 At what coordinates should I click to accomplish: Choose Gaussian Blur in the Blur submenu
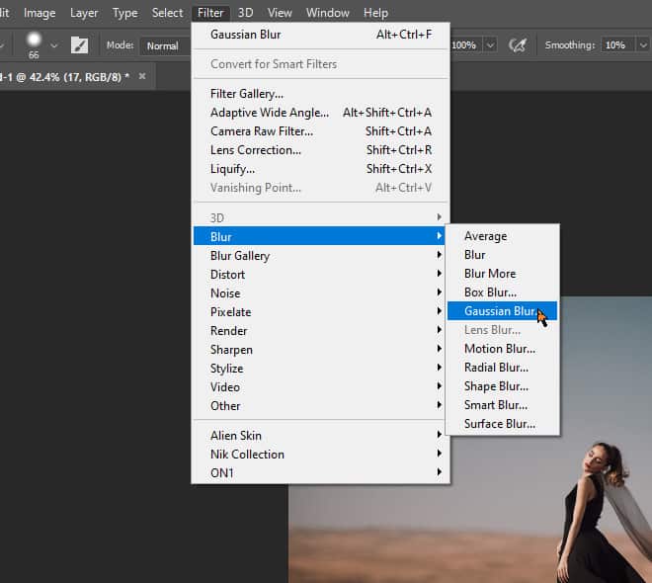(502, 311)
